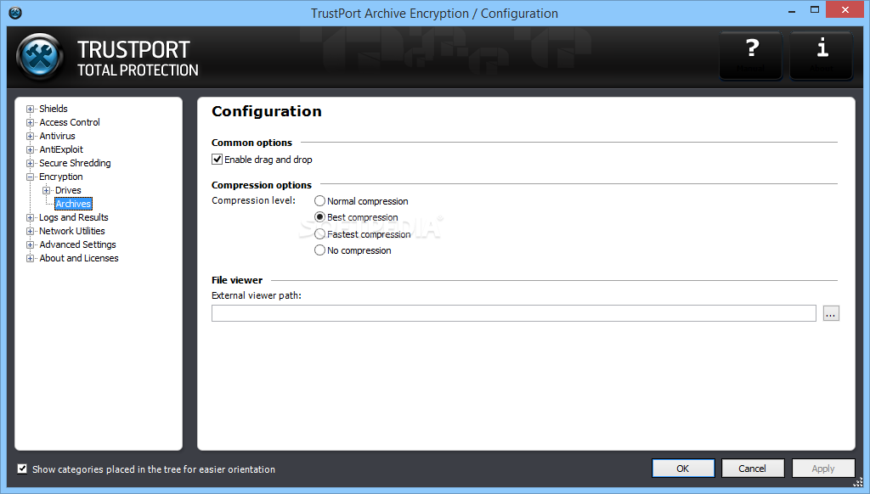
Task: Expand the Antivirus tree node
Action: pyautogui.click(x=31, y=136)
